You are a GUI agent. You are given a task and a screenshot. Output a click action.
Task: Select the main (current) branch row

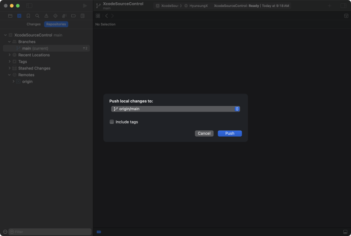click(46, 48)
